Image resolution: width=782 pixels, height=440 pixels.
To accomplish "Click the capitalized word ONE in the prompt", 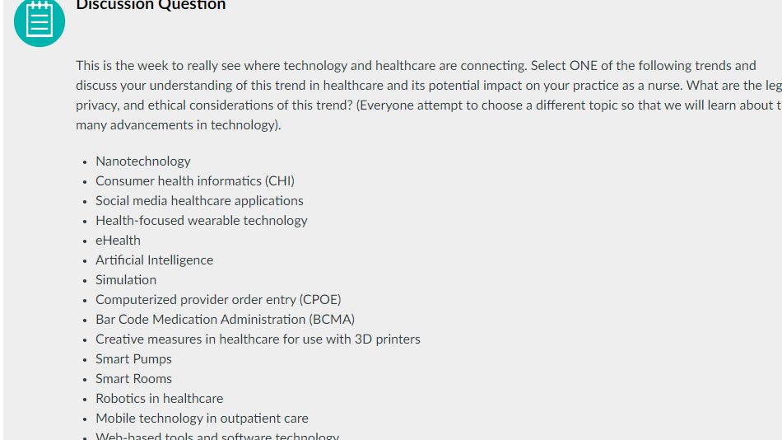I will [583, 65].
